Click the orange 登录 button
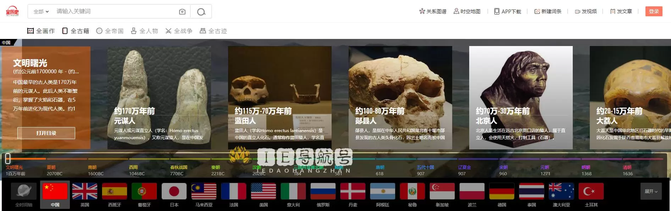Image resolution: width=671 pixels, height=211 pixels. [654, 11]
